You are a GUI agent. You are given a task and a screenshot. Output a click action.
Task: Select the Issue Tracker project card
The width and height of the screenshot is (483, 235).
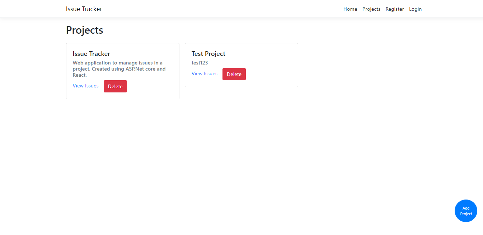pyautogui.click(x=122, y=71)
